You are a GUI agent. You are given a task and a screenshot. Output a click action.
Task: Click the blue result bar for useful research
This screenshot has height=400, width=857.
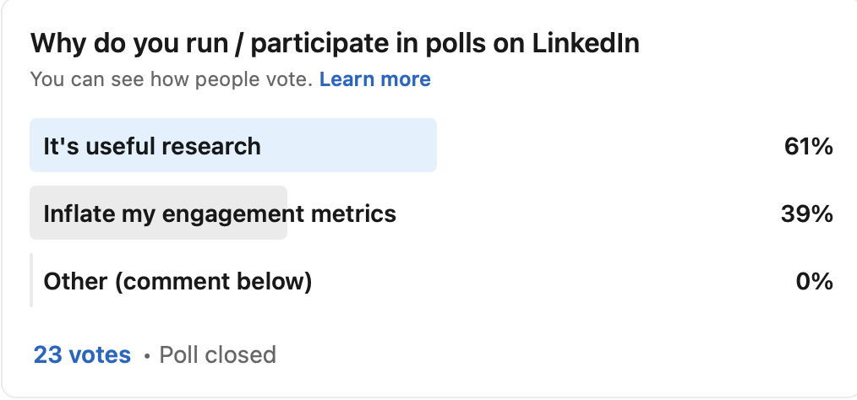[x=355, y=145]
